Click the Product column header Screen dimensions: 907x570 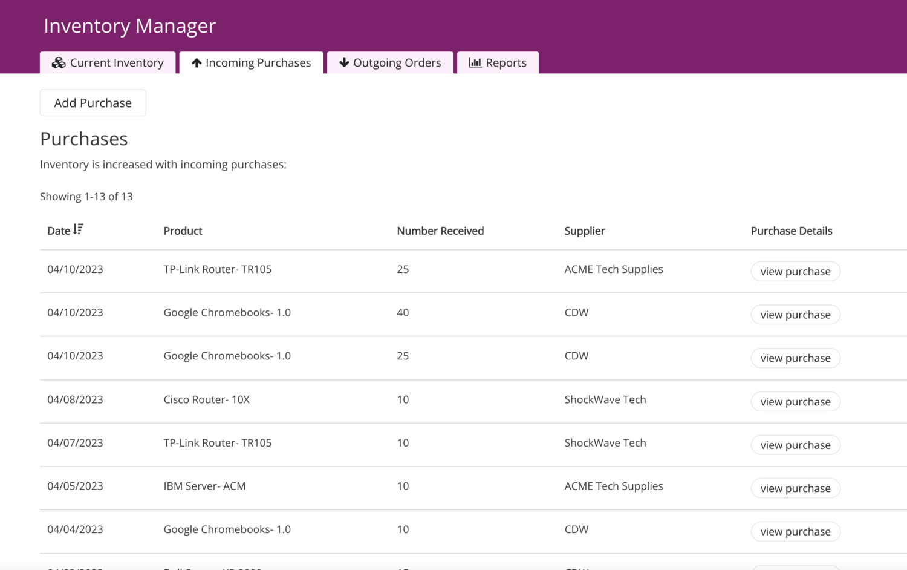(183, 231)
